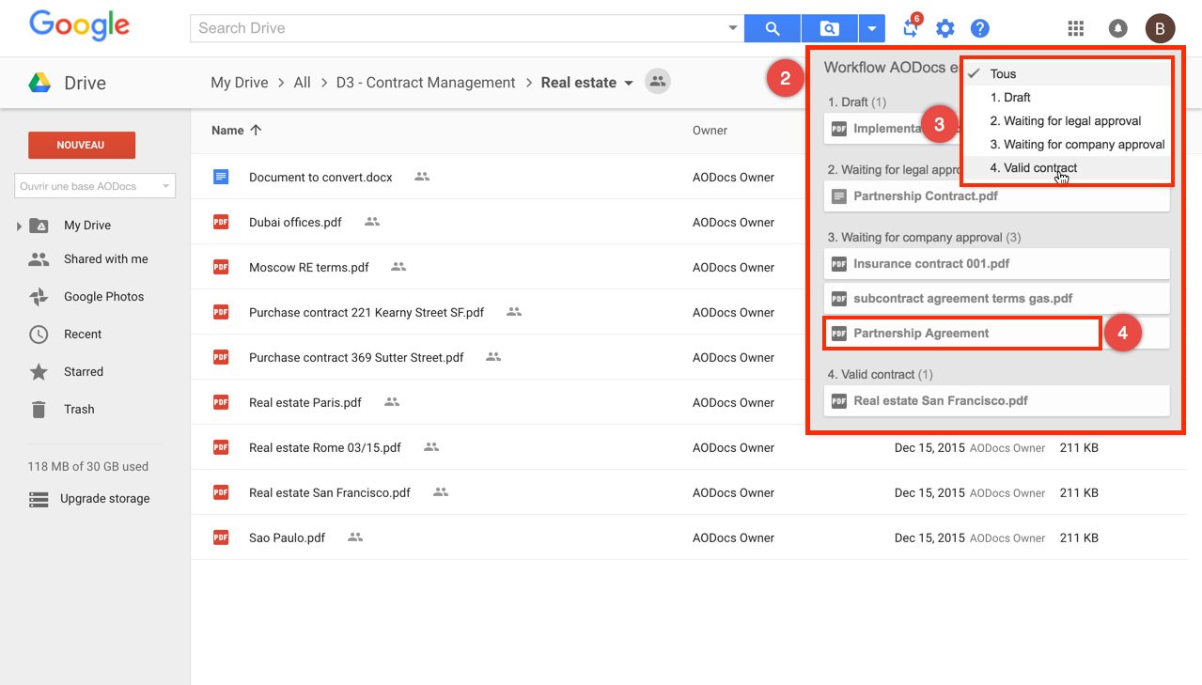
Task: Go to All in breadcrumb
Action: (x=302, y=83)
